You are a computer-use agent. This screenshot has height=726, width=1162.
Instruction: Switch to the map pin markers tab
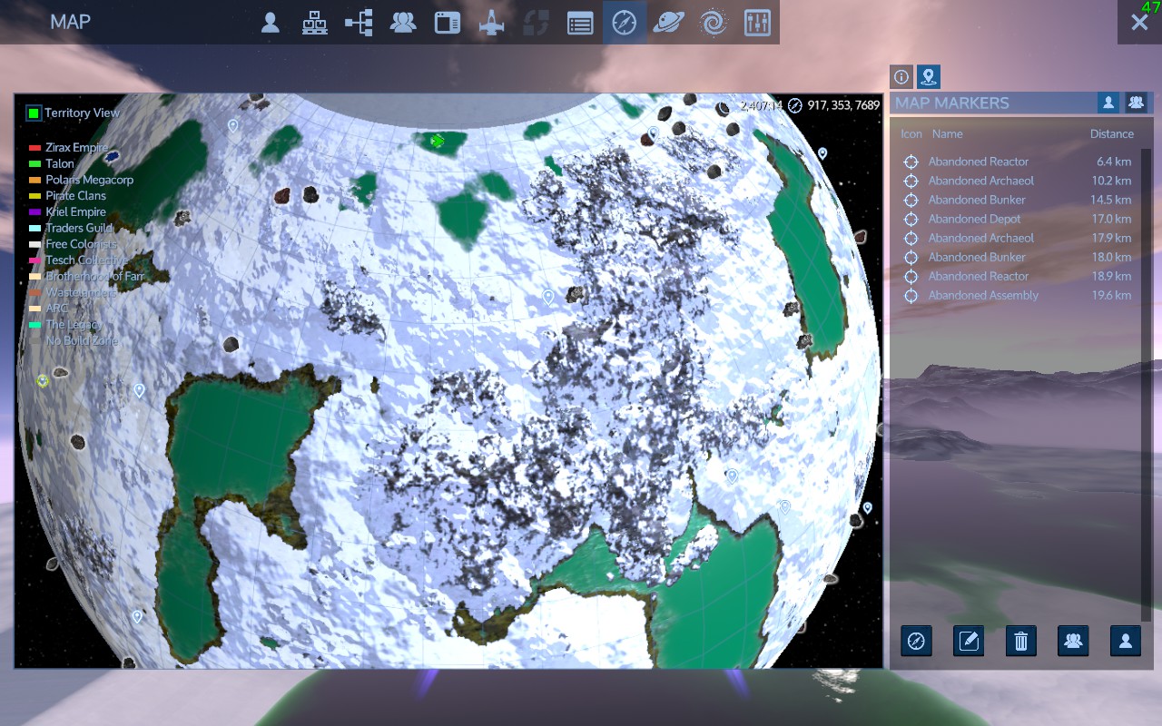928,77
